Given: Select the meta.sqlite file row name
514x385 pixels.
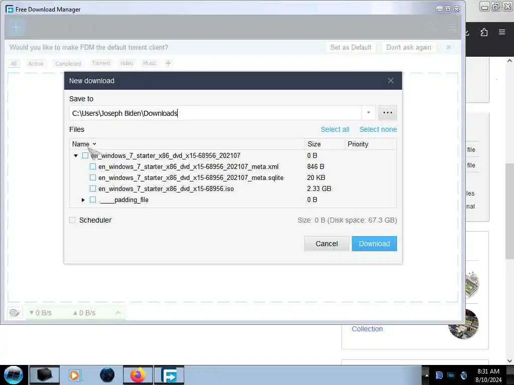Looking at the screenshot, I should 191,177.
